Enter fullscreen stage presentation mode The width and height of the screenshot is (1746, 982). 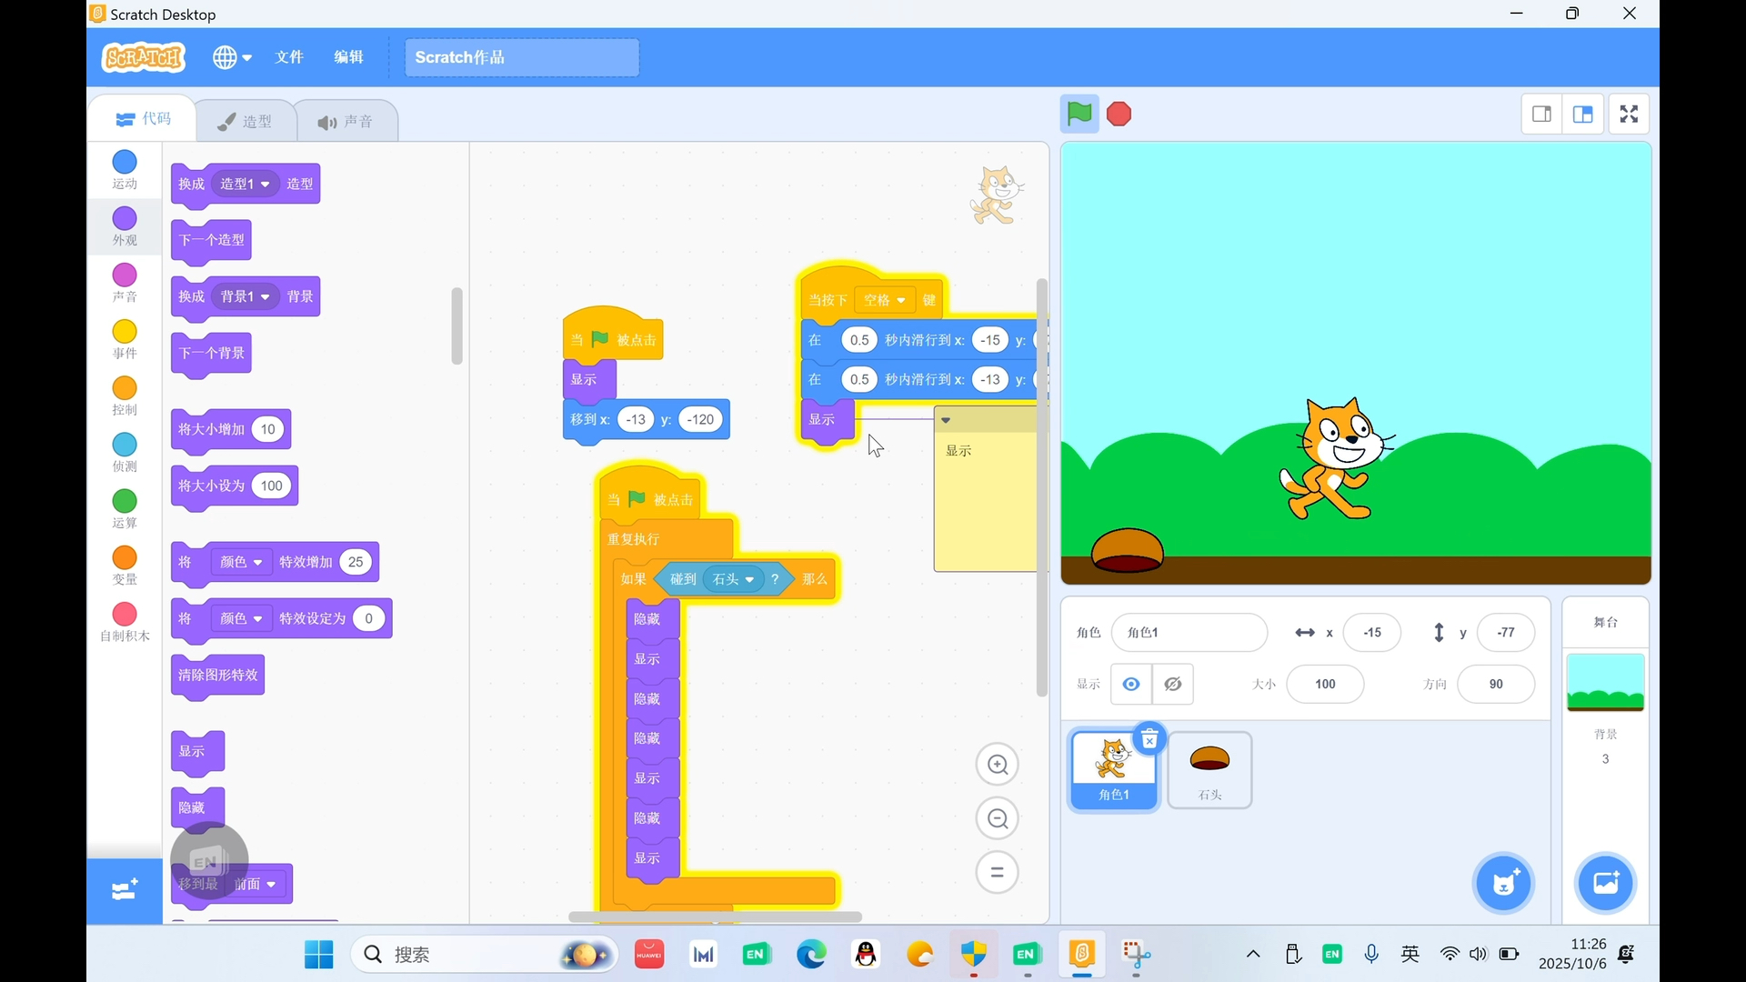click(1628, 114)
